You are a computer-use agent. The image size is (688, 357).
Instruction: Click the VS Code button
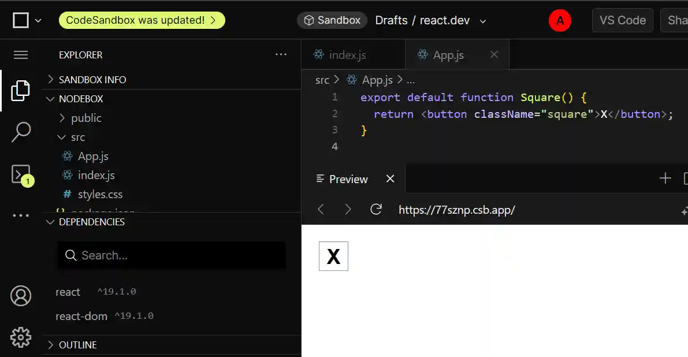point(622,20)
